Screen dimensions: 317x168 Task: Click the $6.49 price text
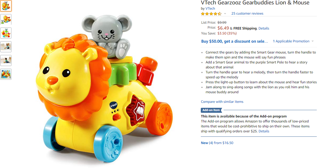pos(223,28)
